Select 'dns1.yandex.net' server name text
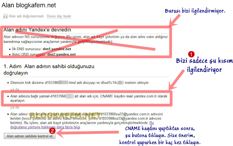The image size is (233, 146). 57,49
